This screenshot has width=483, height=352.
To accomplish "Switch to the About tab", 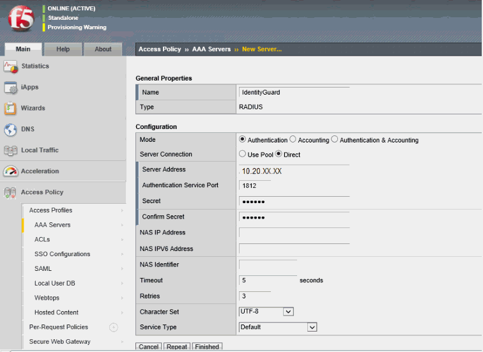I will [103, 49].
